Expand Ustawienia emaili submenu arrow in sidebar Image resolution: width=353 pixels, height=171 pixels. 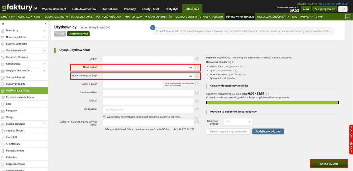tap(44, 51)
